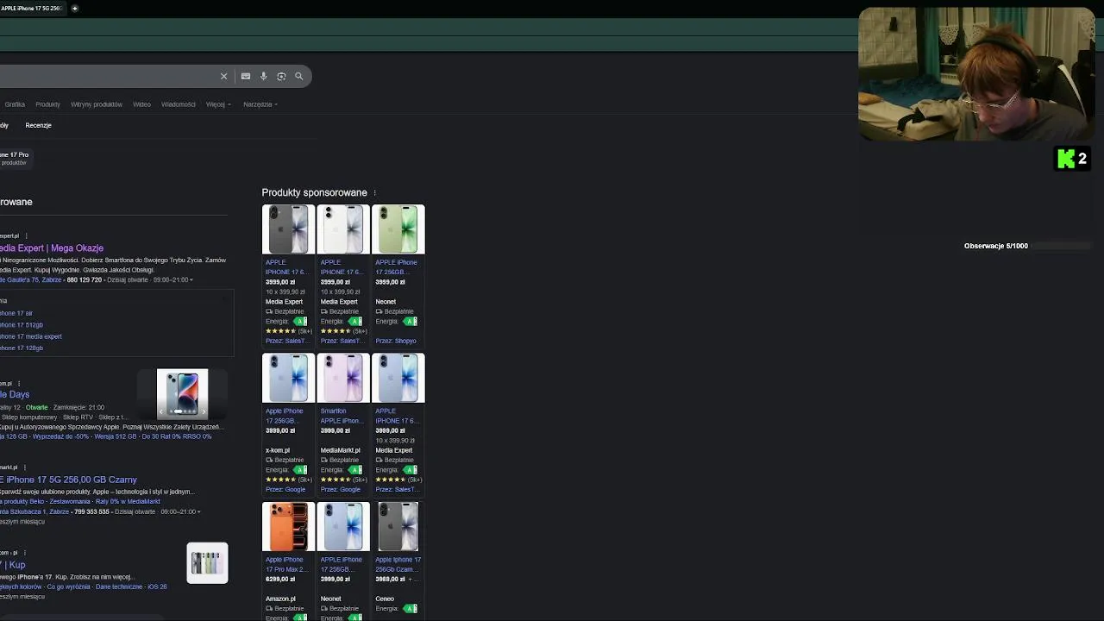Open the Zestawomania sitelink
The height and width of the screenshot is (621, 1104).
pos(69,501)
